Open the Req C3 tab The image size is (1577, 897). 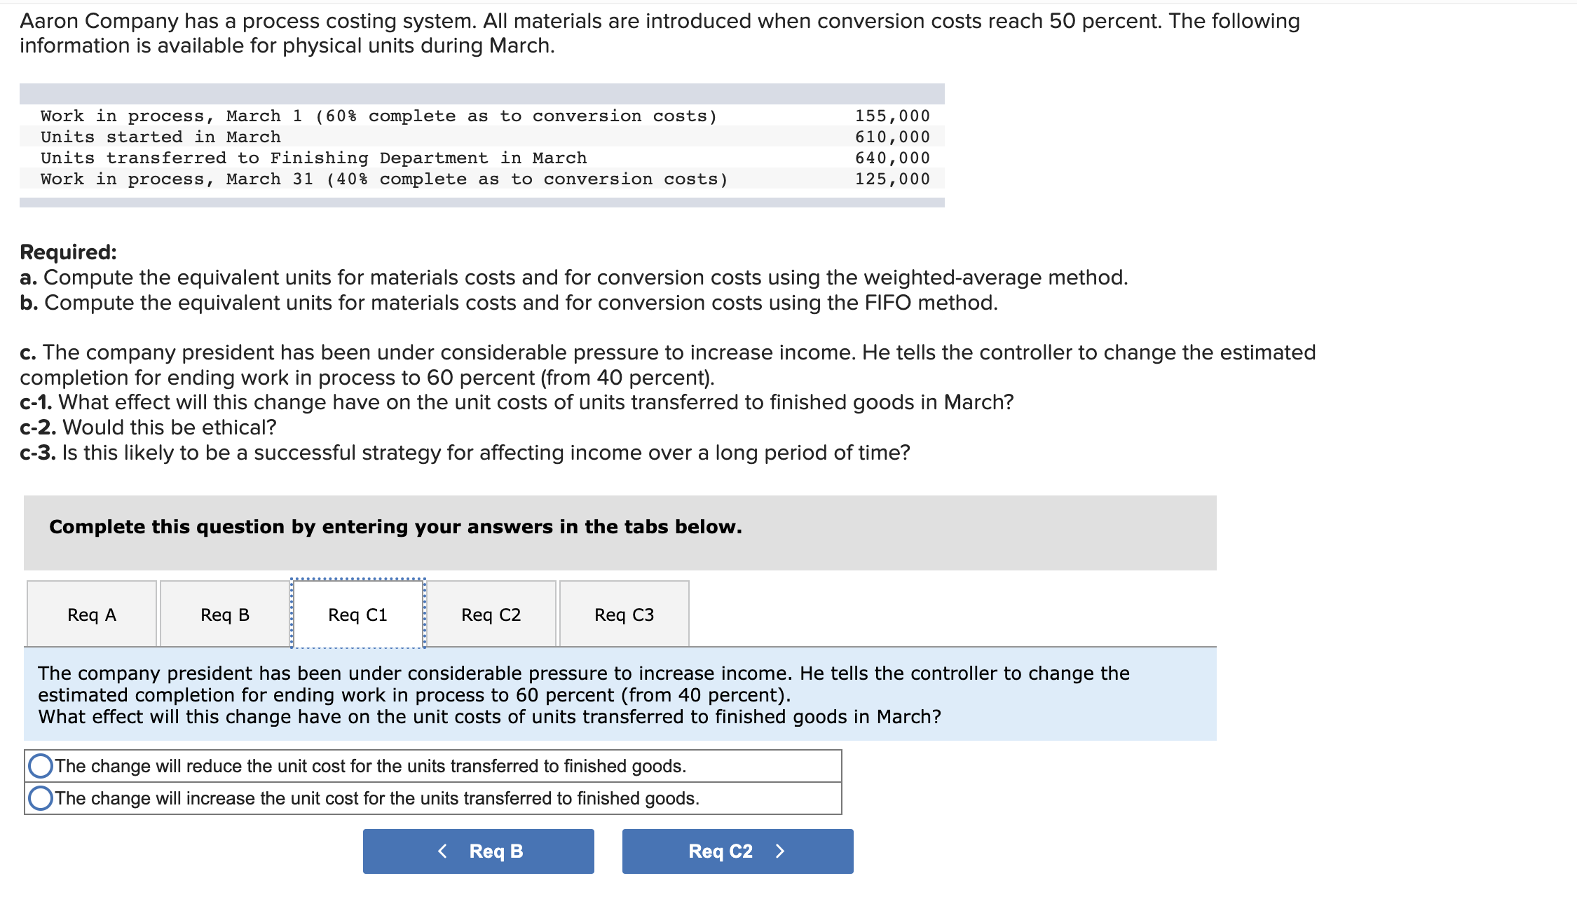coord(624,614)
